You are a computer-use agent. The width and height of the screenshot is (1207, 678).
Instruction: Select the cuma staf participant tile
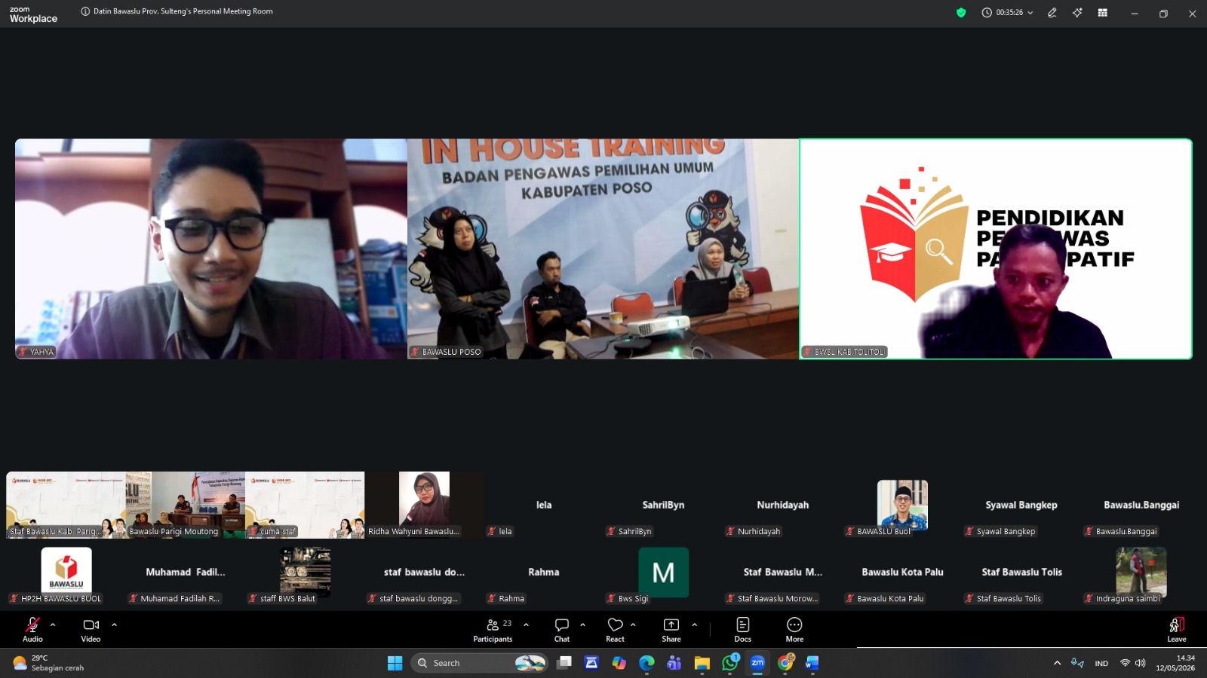305,505
